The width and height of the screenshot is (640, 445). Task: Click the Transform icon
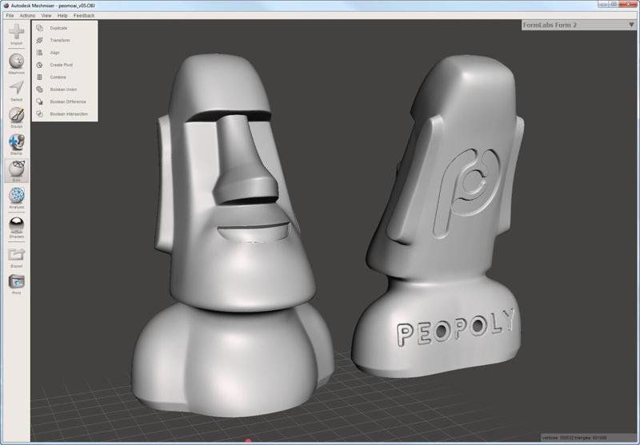[x=39, y=40]
